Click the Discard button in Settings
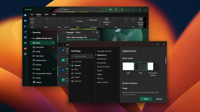Viewport: 200px width, 112px height. pyautogui.click(x=159, y=99)
